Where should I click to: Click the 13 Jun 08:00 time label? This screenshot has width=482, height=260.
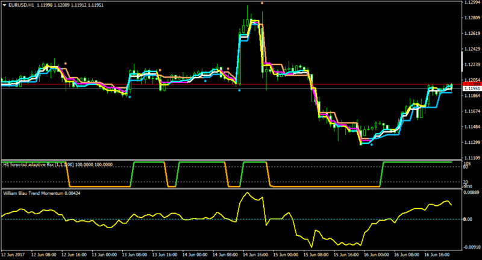134,255
